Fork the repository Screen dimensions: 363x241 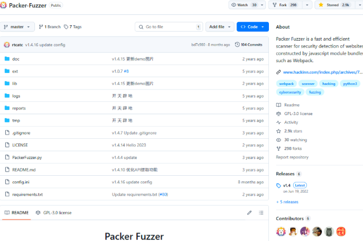click(285, 5)
